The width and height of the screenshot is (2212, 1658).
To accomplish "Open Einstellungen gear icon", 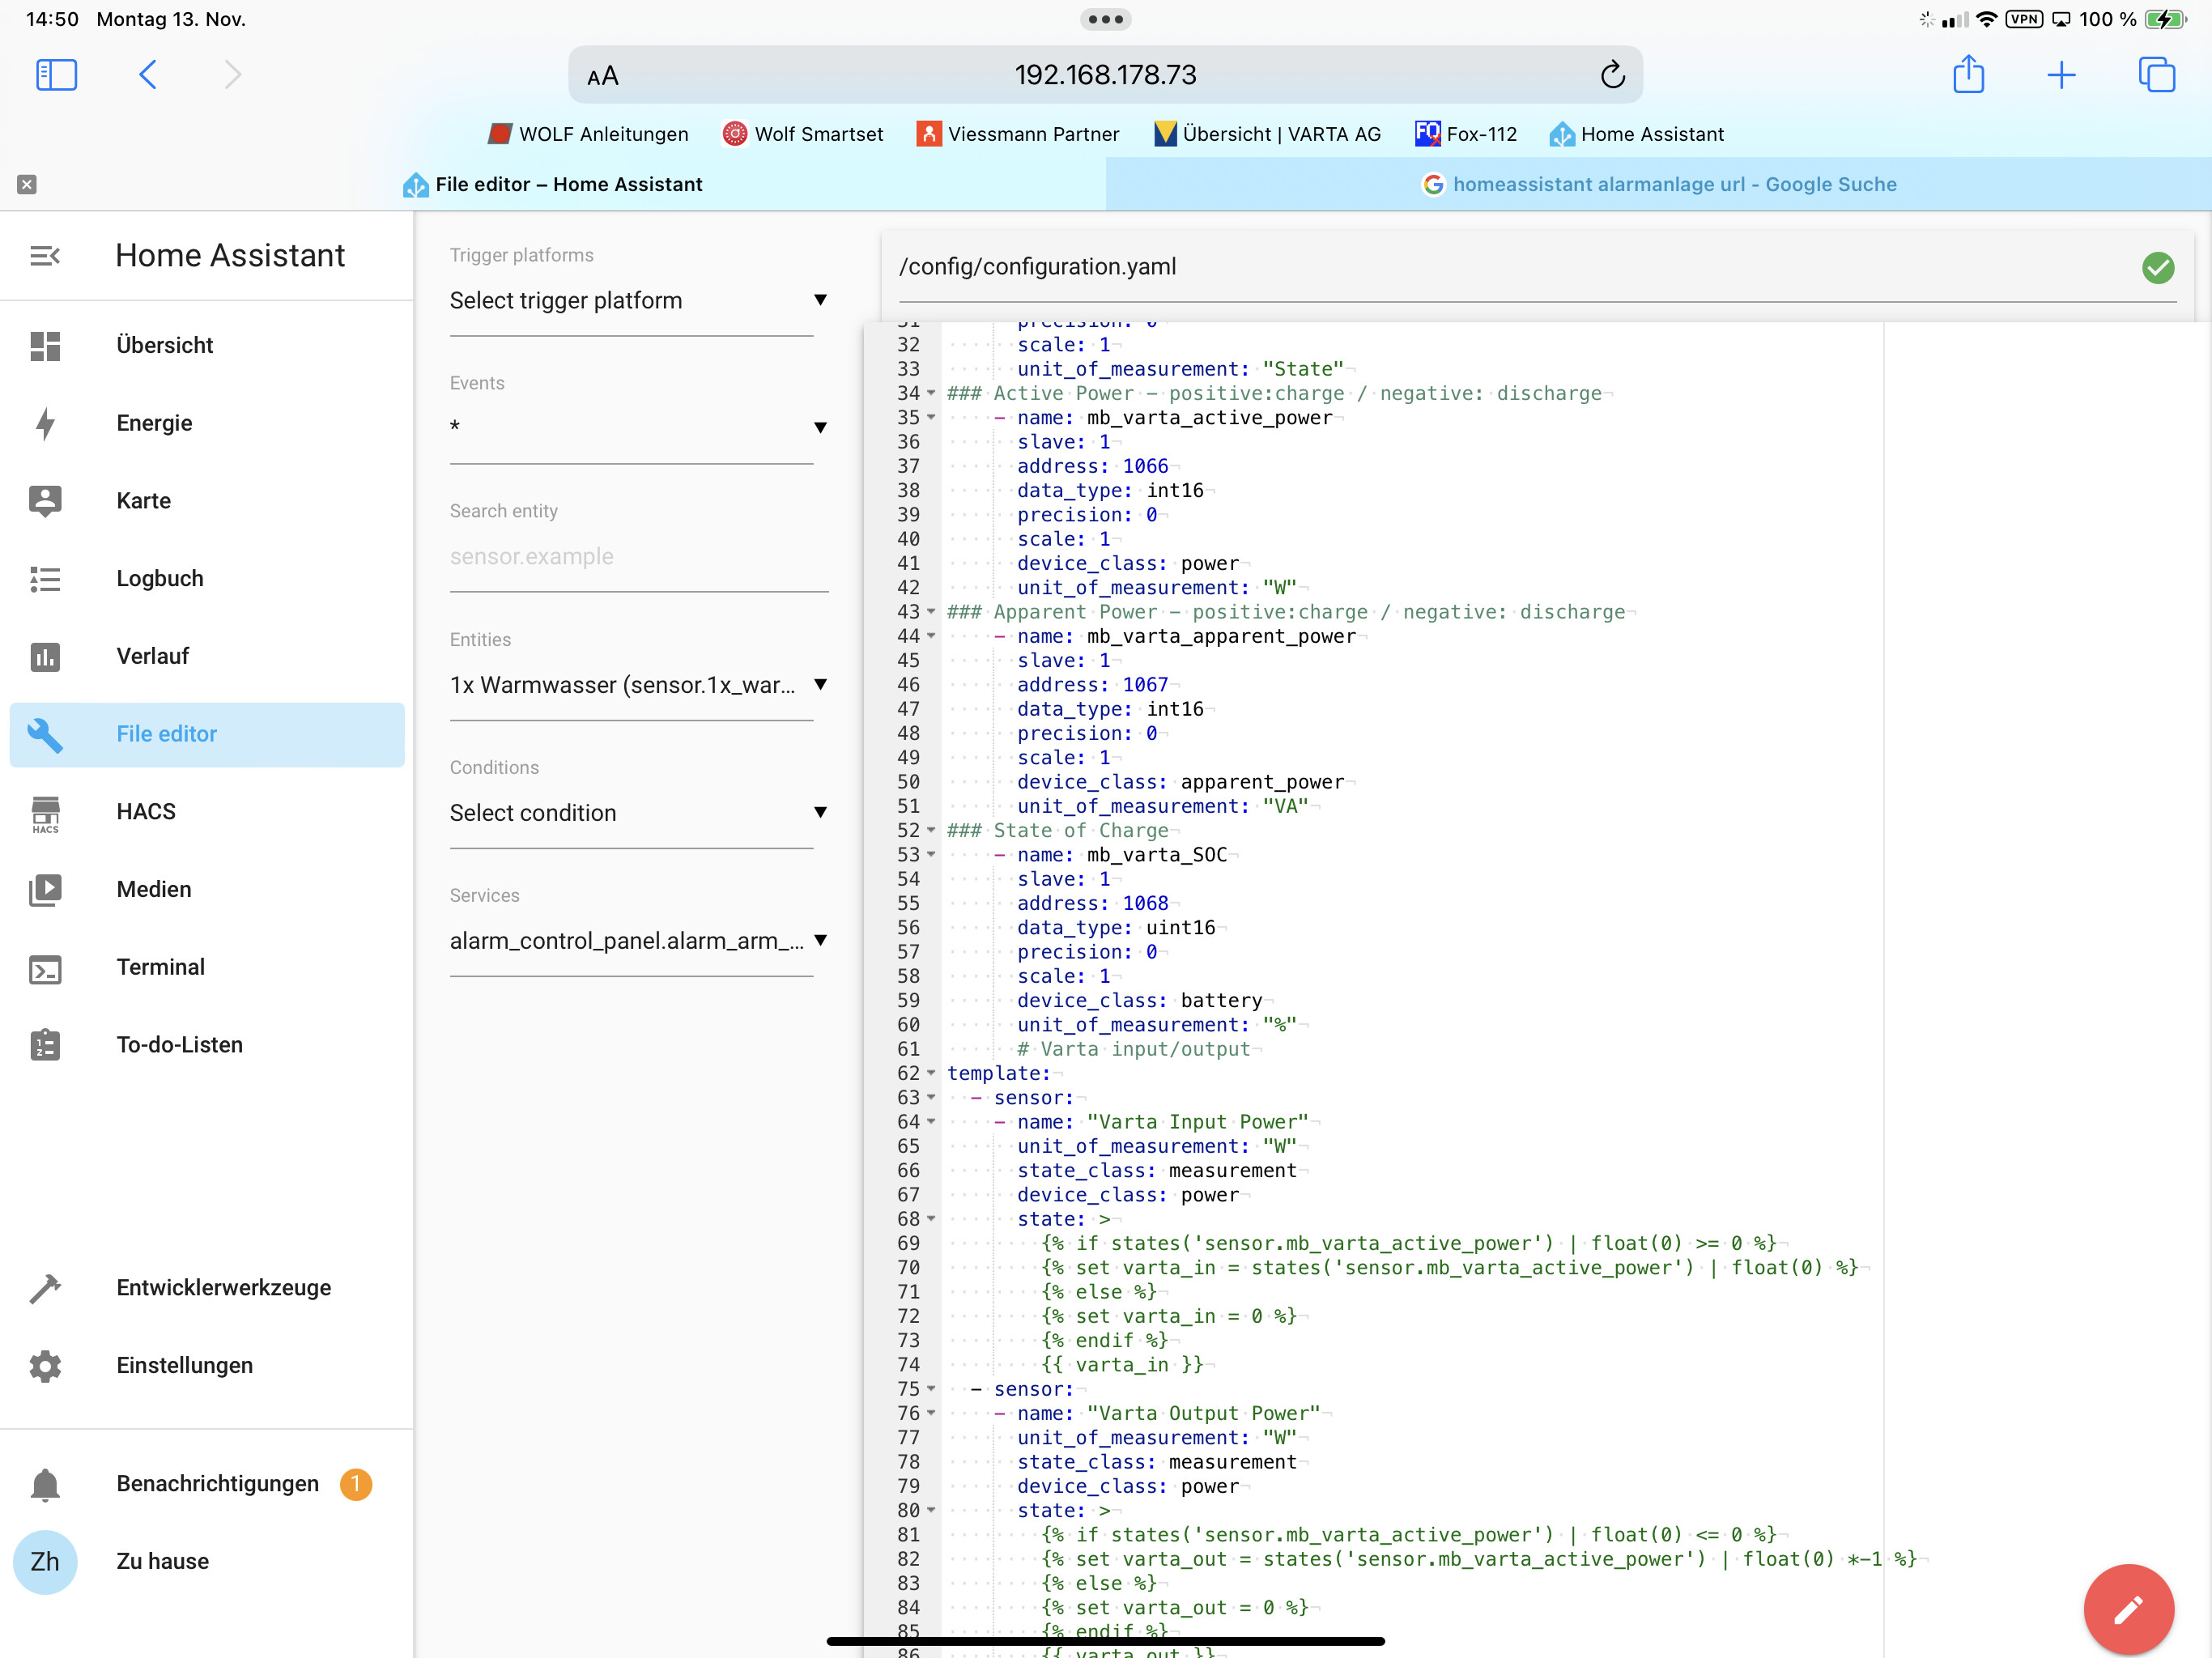I will click(45, 1366).
